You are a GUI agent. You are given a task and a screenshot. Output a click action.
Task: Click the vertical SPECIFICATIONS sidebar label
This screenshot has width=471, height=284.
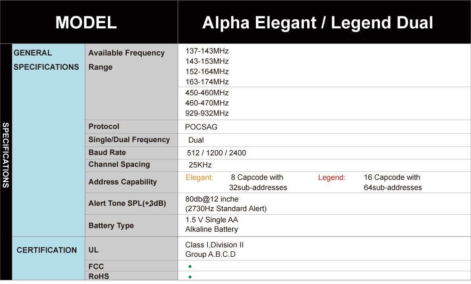tap(6, 155)
